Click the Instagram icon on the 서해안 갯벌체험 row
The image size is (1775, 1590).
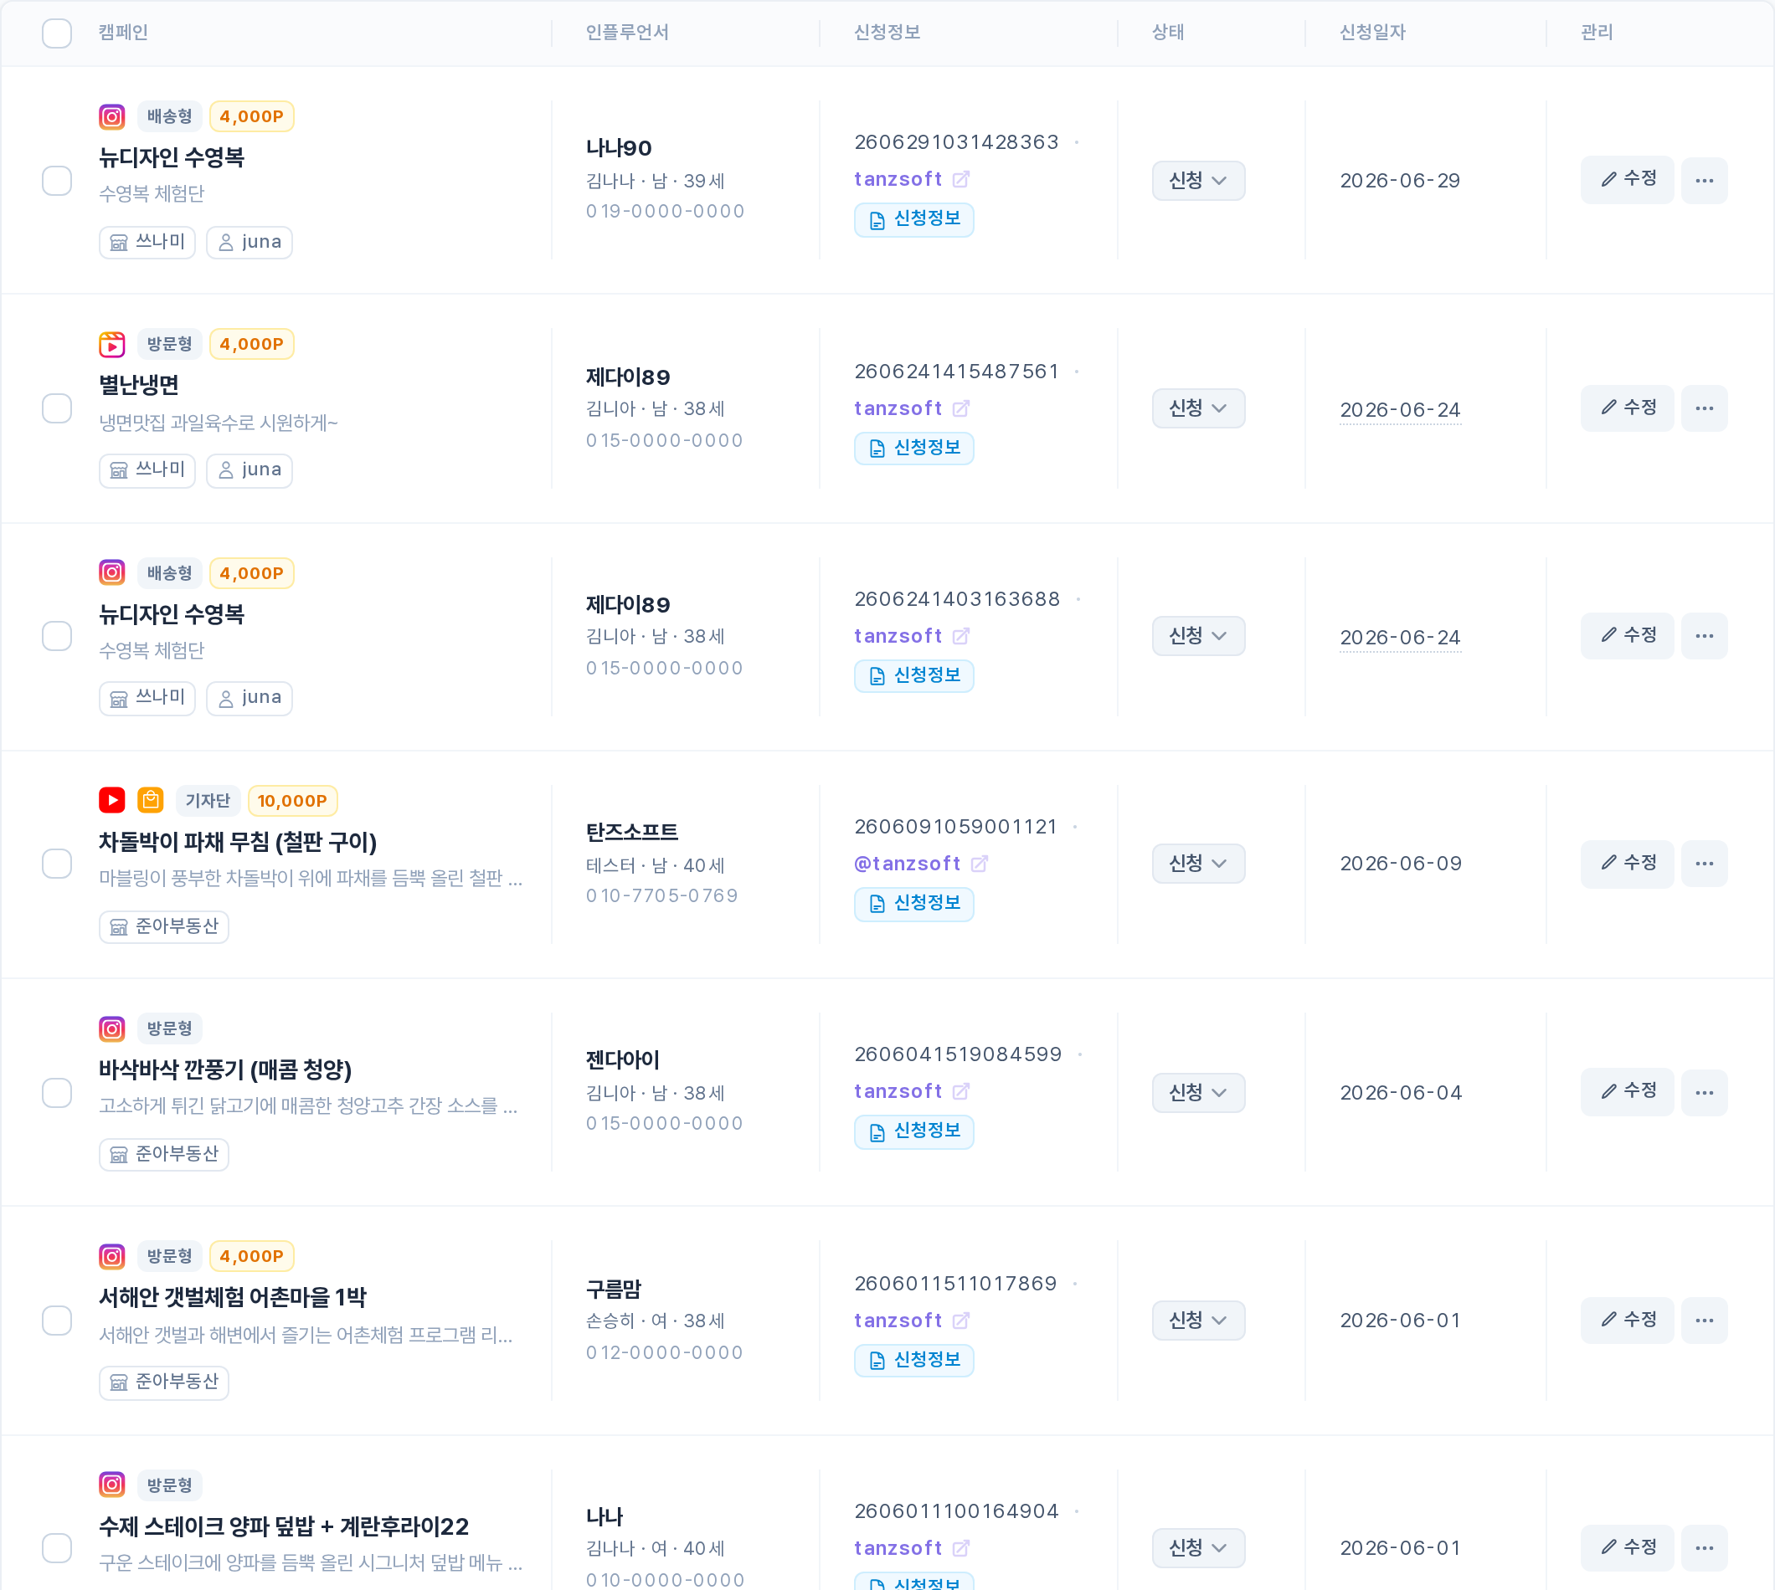point(112,1256)
